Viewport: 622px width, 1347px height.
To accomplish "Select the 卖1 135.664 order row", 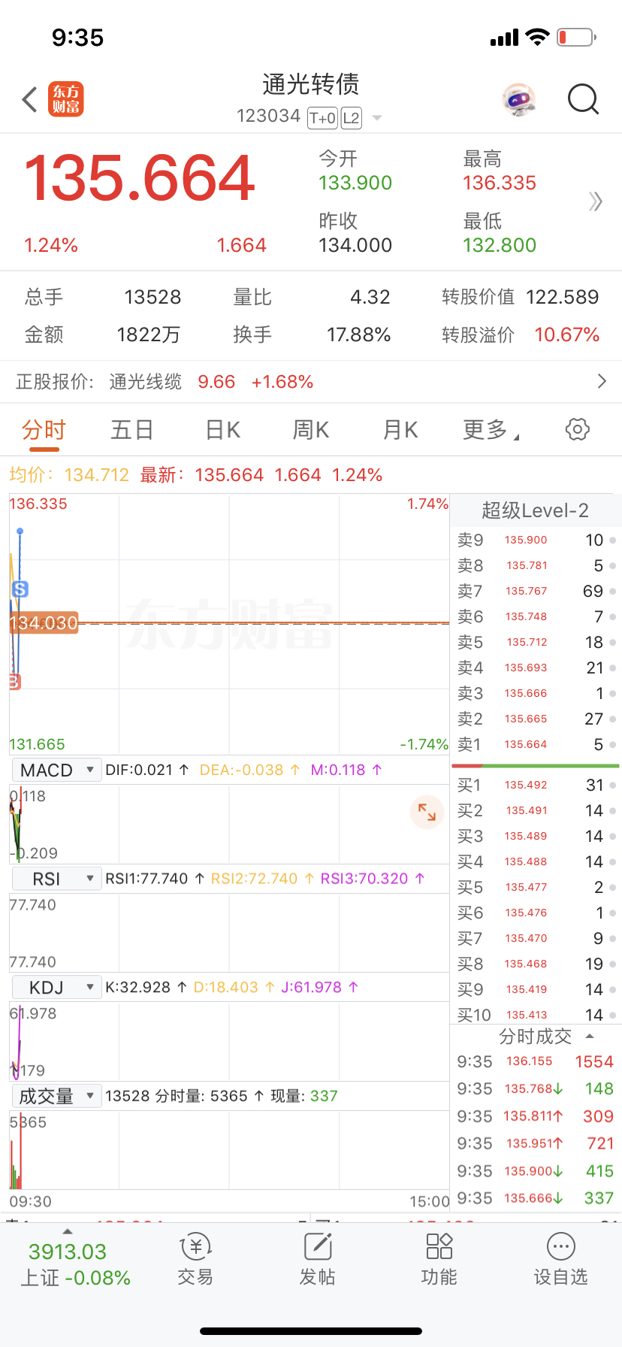I will pyautogui.click(x=536, y=744).
